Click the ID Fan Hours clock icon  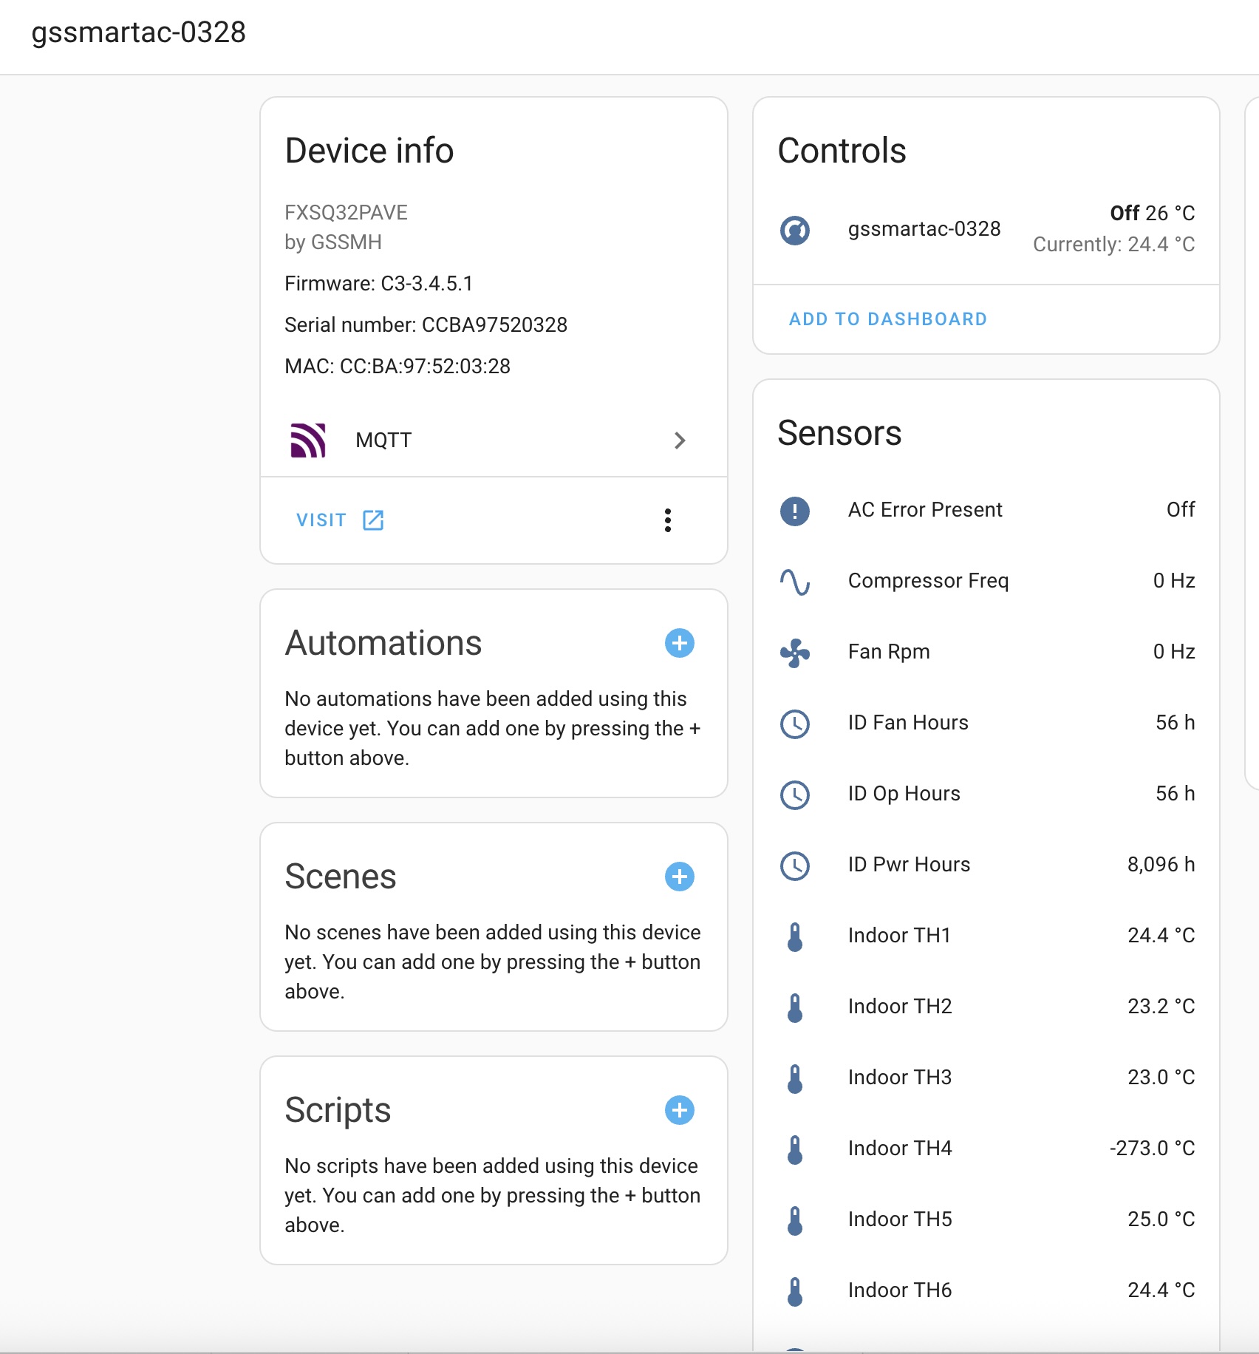click(795, 724)
